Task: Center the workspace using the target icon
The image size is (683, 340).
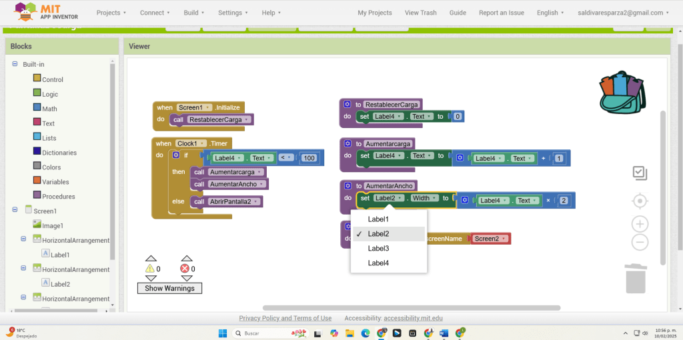Action: pos(640,201)
